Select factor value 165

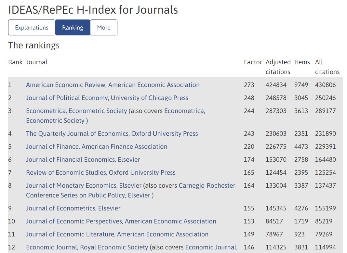pyautogui.click(x=249, y=172)
